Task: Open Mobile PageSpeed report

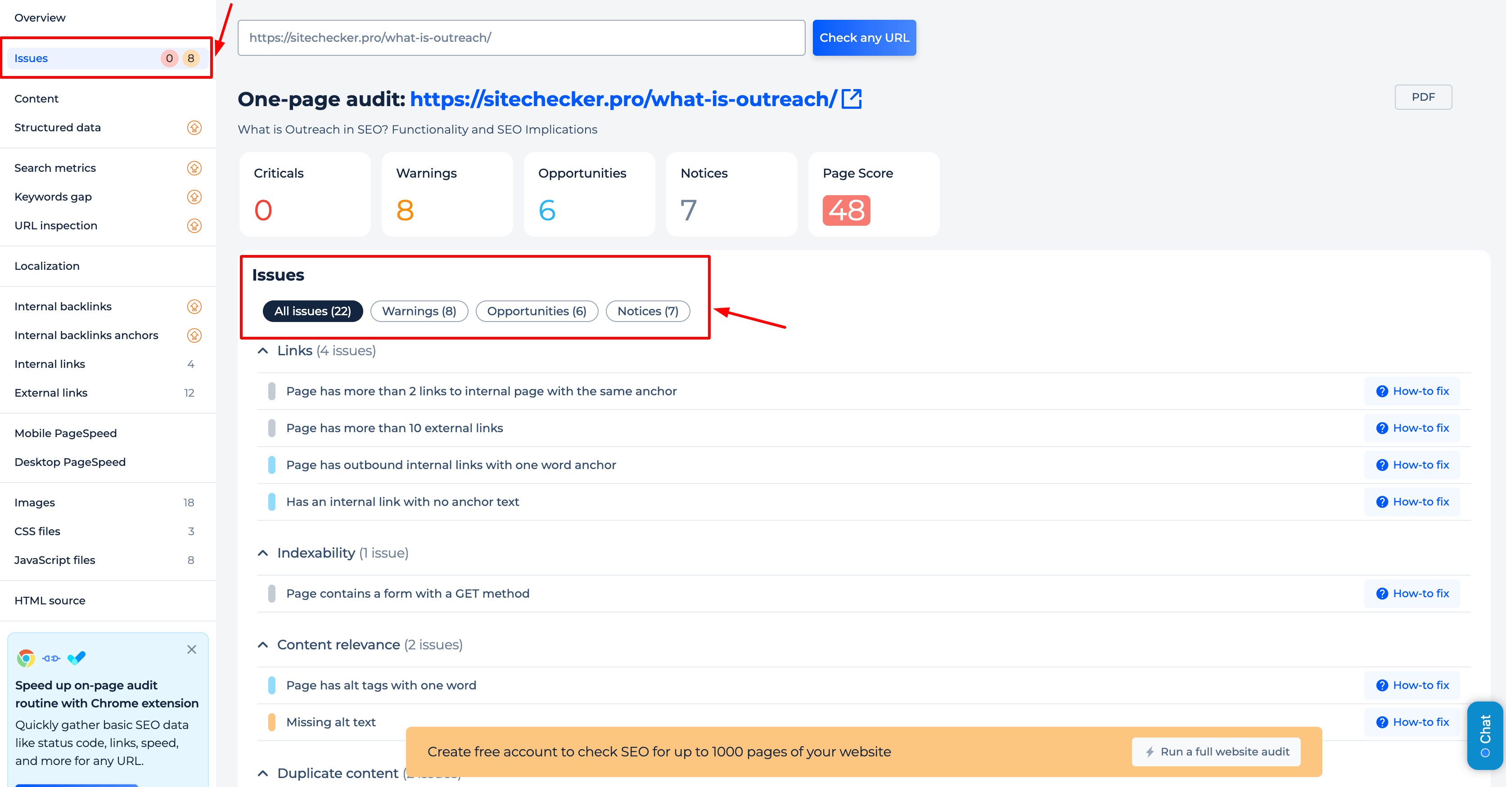Action: coord(65,434)
